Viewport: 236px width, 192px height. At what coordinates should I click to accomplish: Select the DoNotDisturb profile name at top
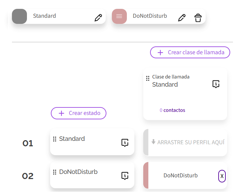point(150,16)
